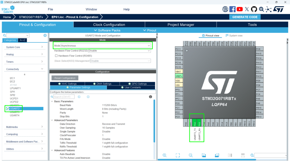The image size is (290, 161).
Task: Toggle the USART2 enabled checkmark in list
Action: point(8,108)
